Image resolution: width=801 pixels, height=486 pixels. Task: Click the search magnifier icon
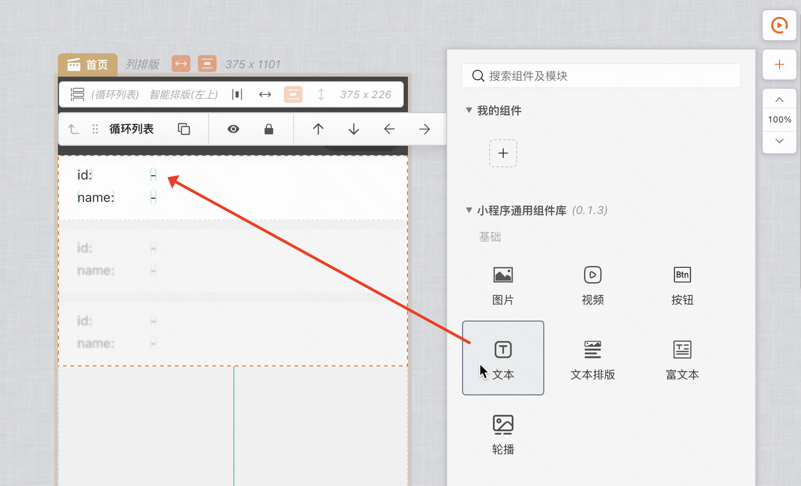pyautogui.click(x=478, y=76)
